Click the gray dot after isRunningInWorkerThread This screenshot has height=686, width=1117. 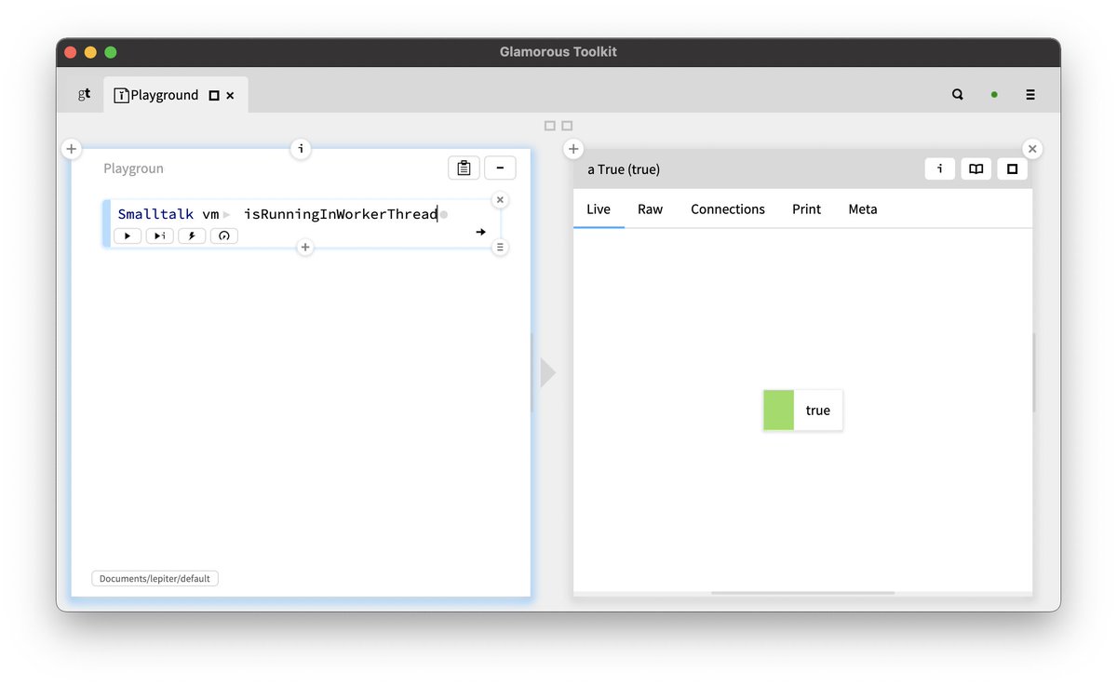[444, 215]
